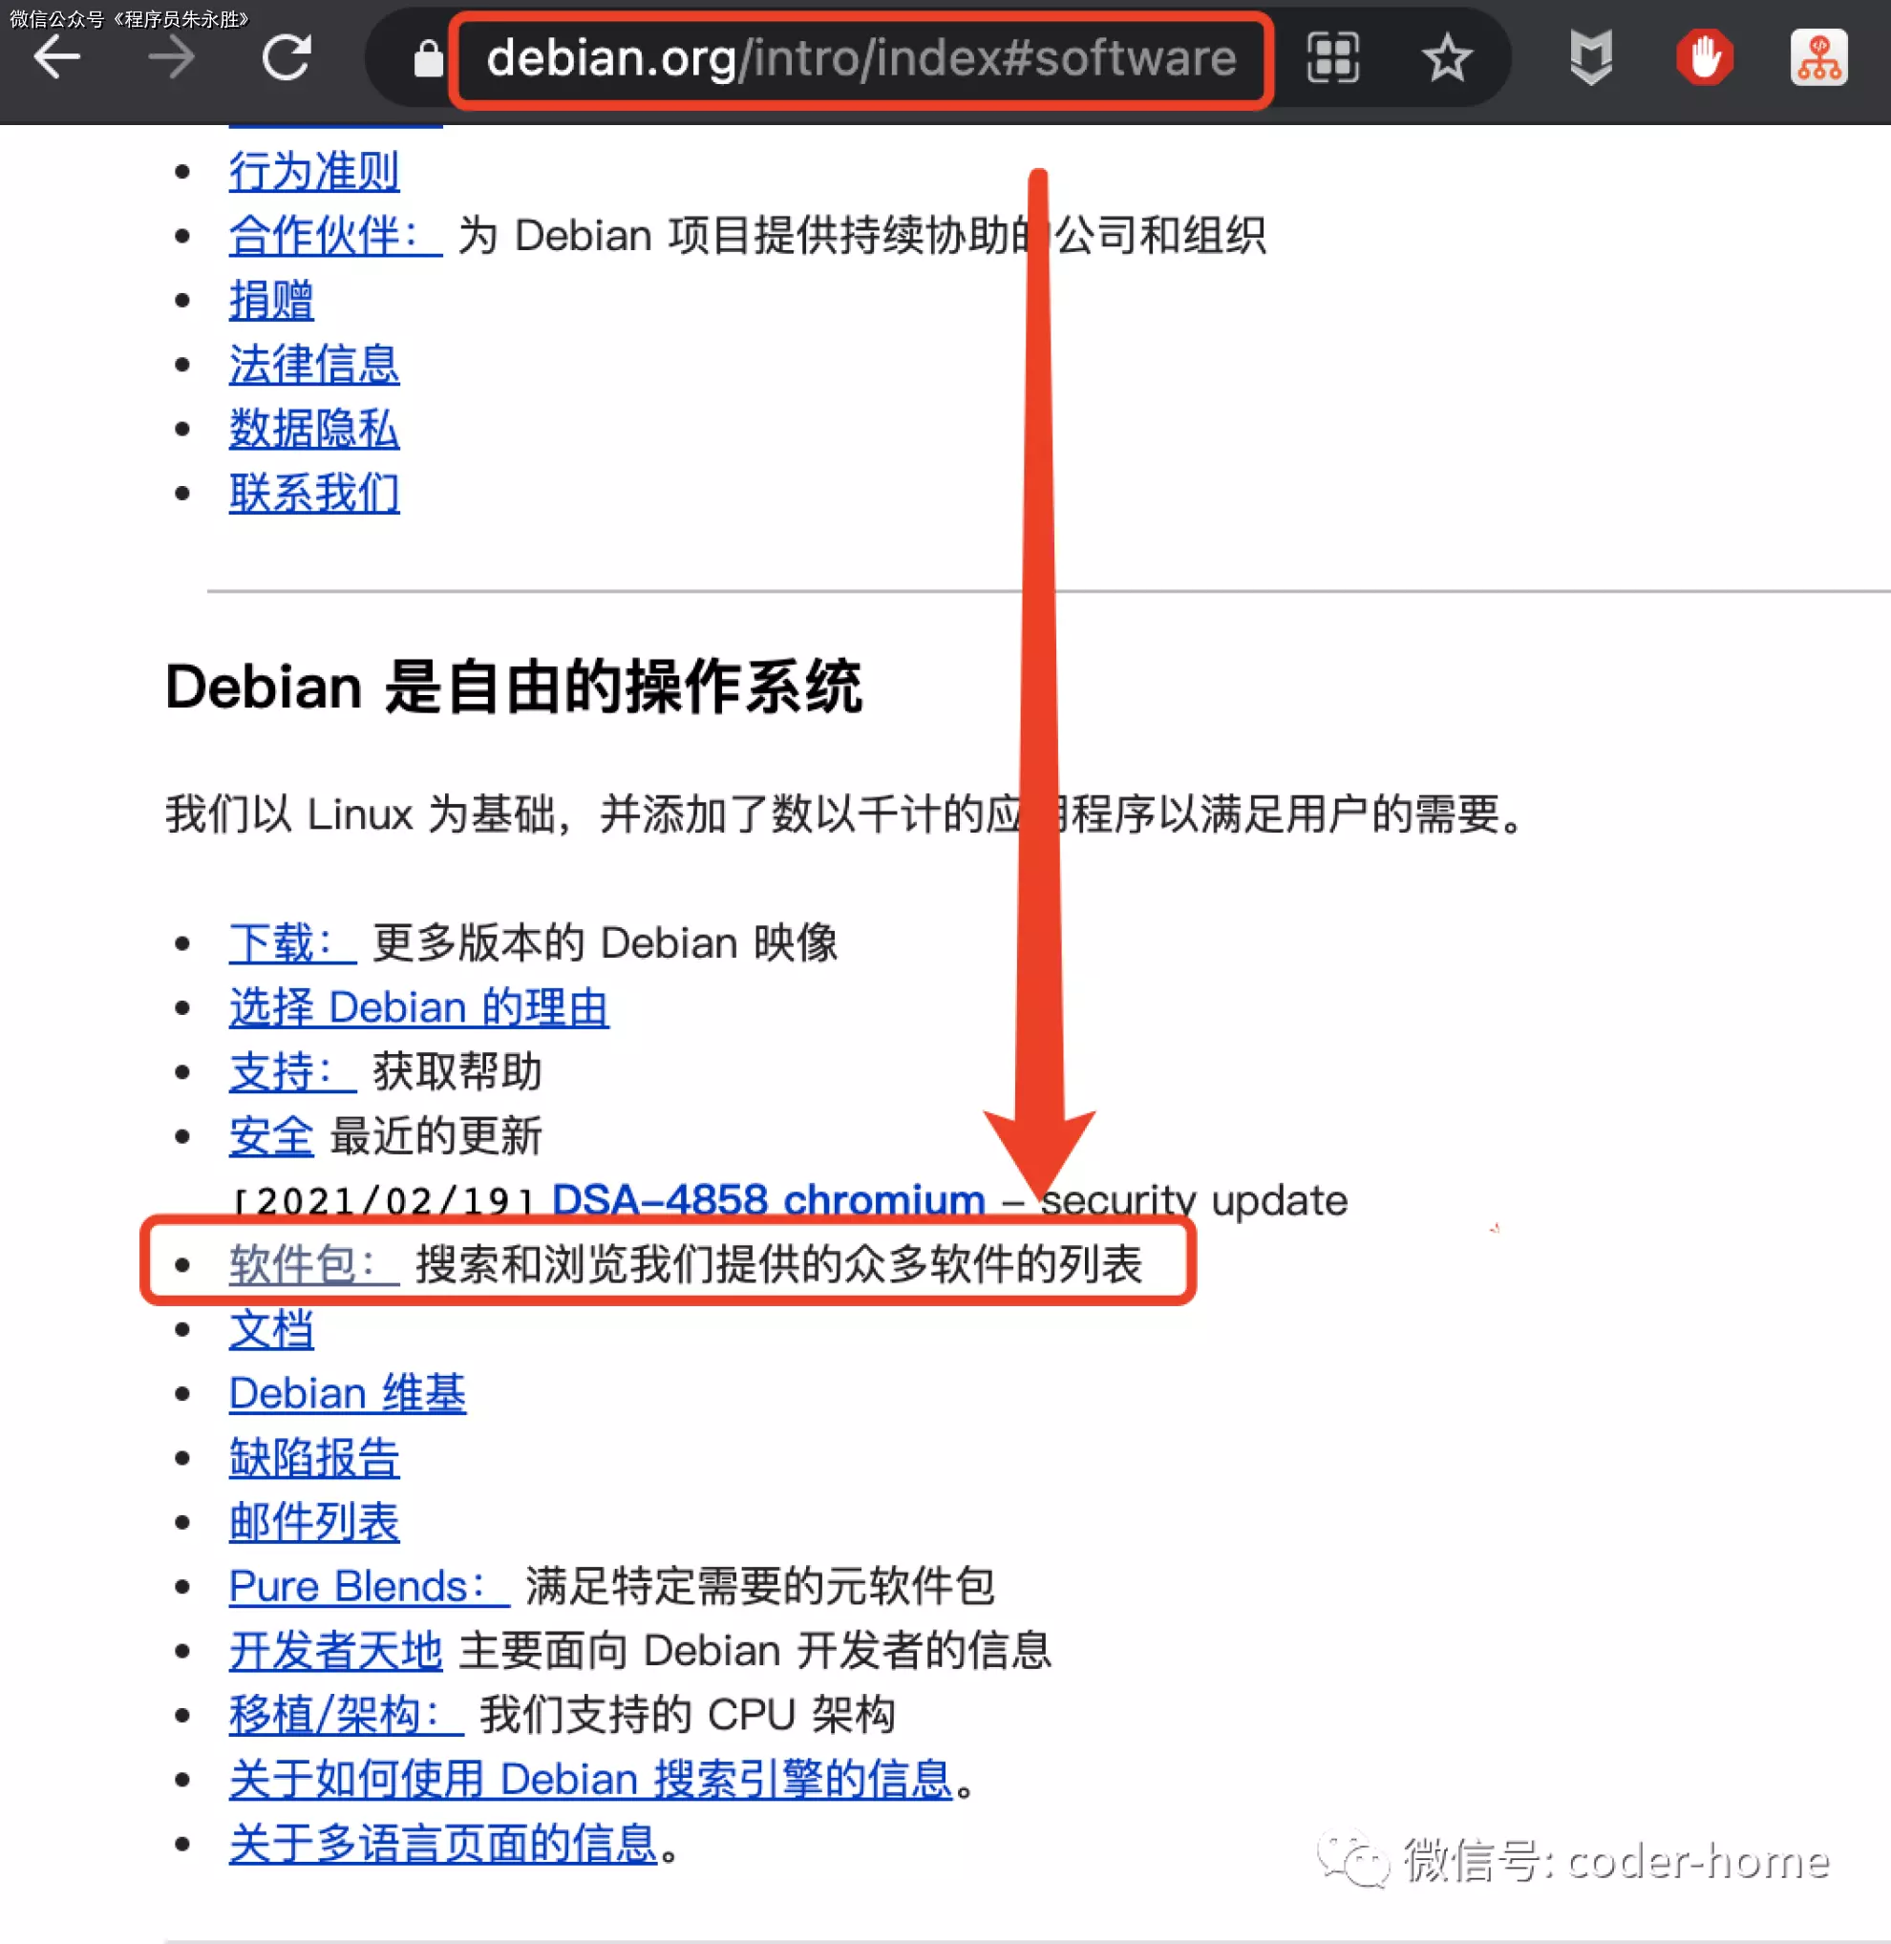Click the debian.org address bar

tap(861, 58)
